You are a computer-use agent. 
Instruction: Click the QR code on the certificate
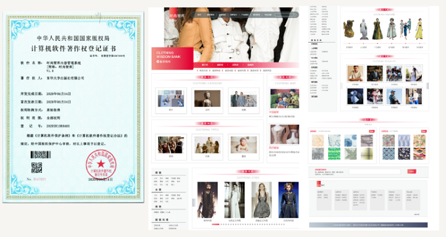tap(37, 168)
